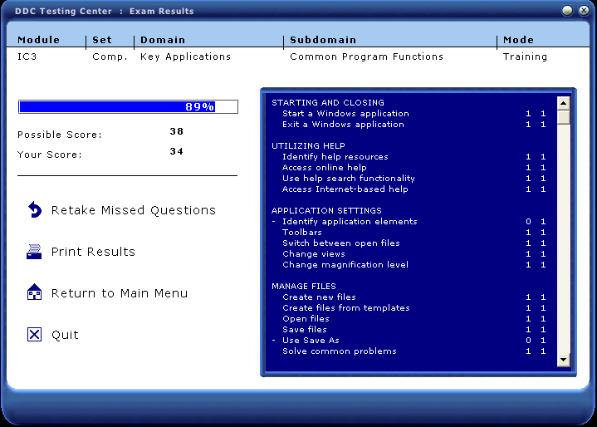Click the Quit label
The height and width of the screenshot is (427, 597).
coord(65,335)
